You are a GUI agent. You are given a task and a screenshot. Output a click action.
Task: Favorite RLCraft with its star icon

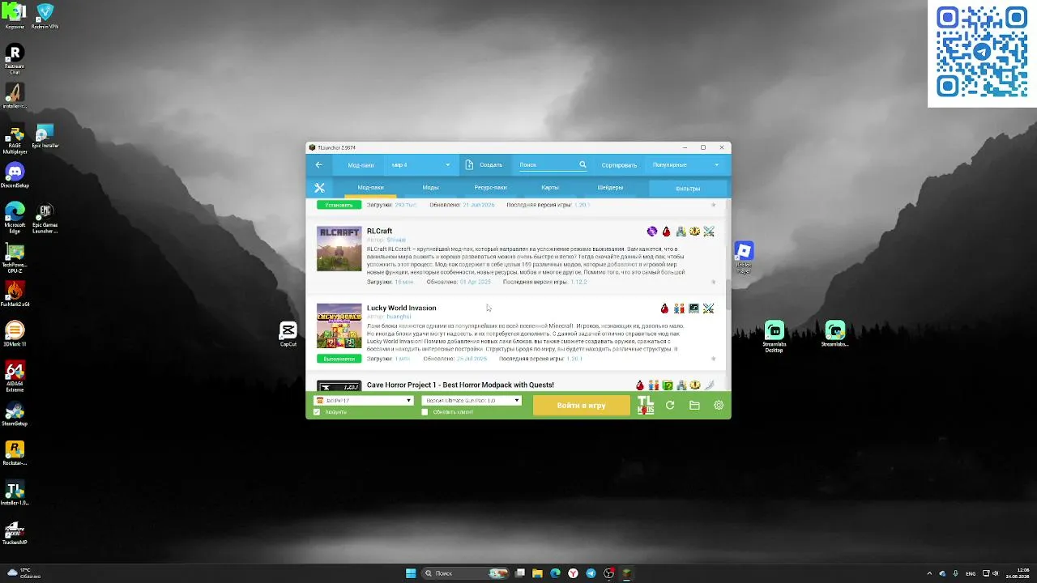tap(713, 282)
